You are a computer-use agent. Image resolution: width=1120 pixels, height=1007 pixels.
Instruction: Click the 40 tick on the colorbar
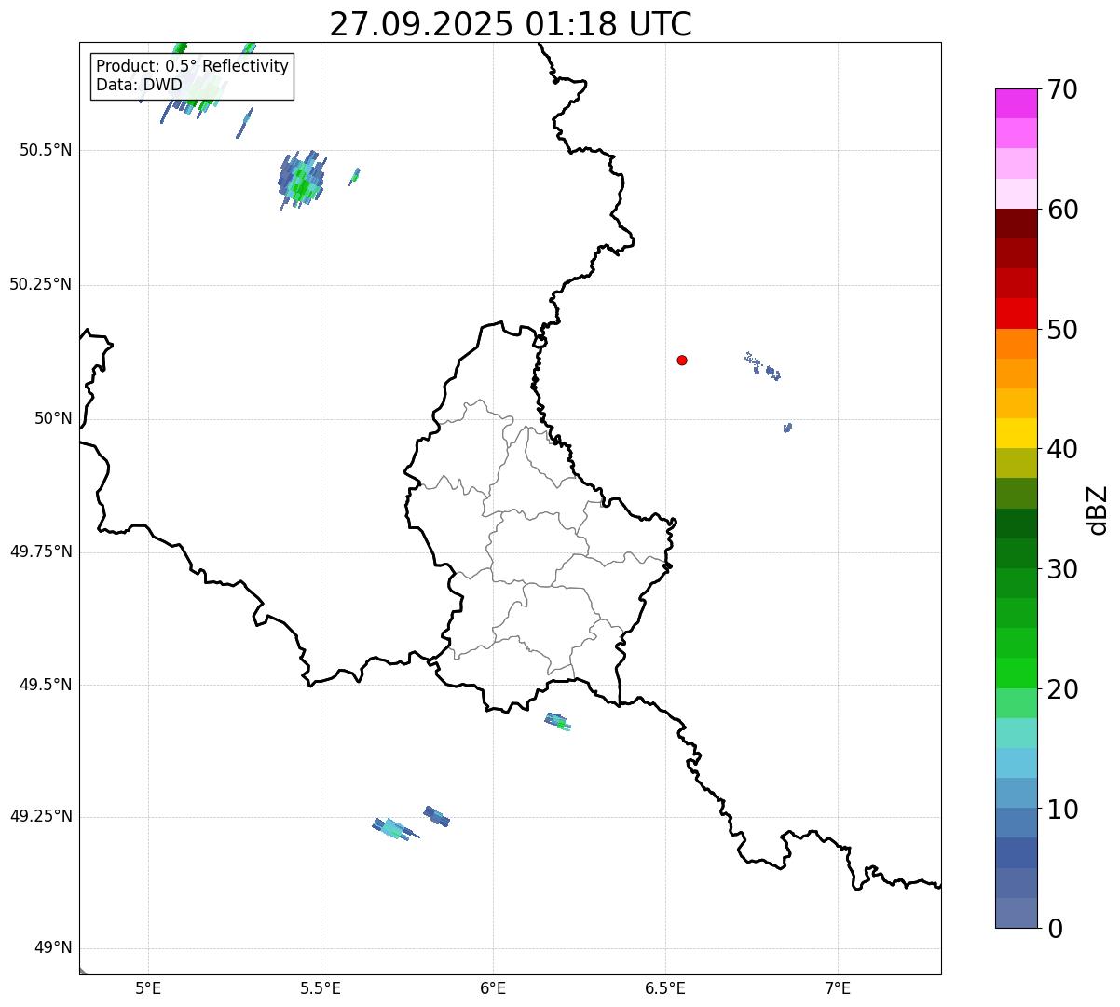(1062, 449)
